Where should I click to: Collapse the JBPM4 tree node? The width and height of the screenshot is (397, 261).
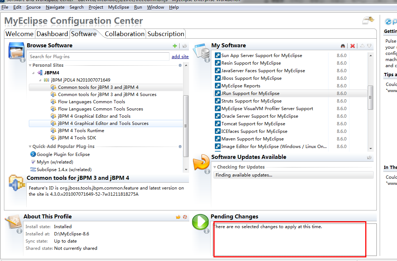coord(34,73)
